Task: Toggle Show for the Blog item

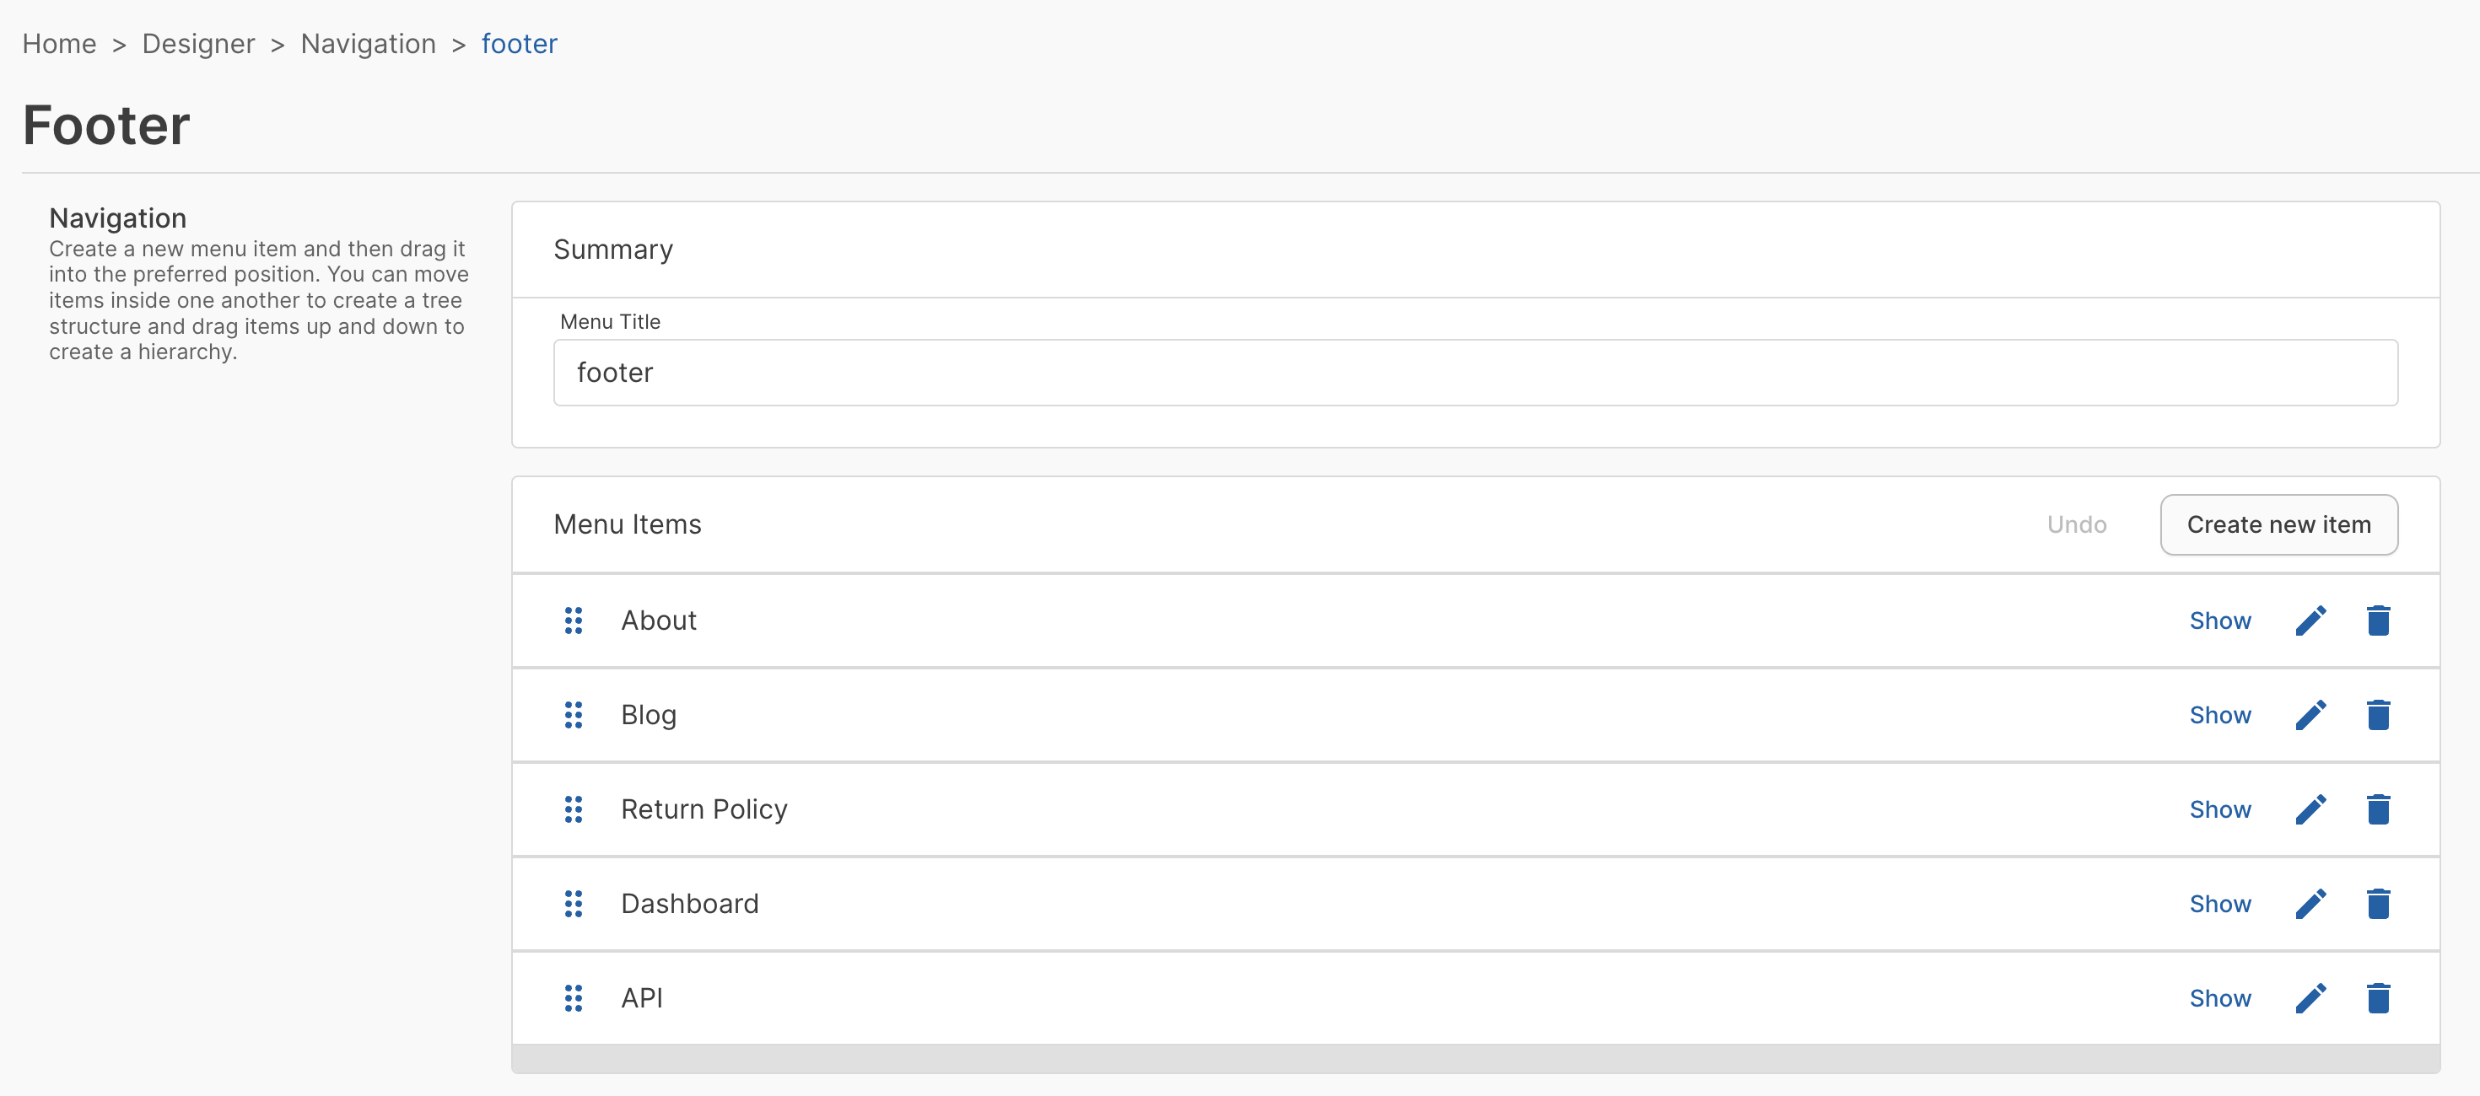Action: pos(2219,715)
